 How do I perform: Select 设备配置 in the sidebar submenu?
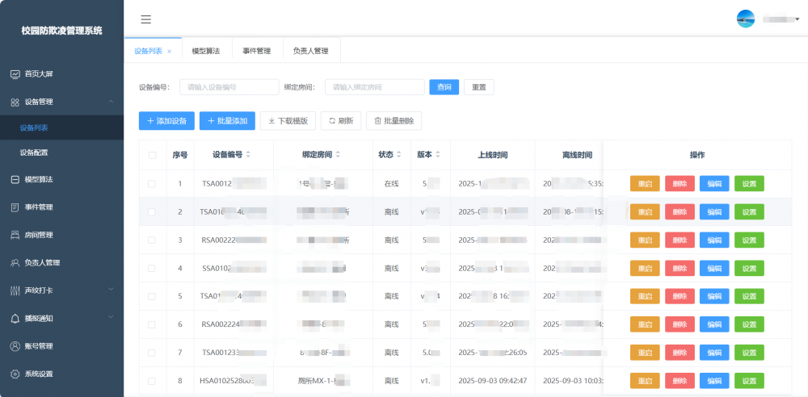point(34,152)
